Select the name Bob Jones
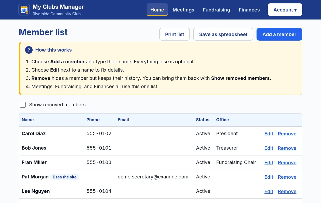Image resolution: width=321 pixels, height=203 pixels. click(x=34, y=148)
